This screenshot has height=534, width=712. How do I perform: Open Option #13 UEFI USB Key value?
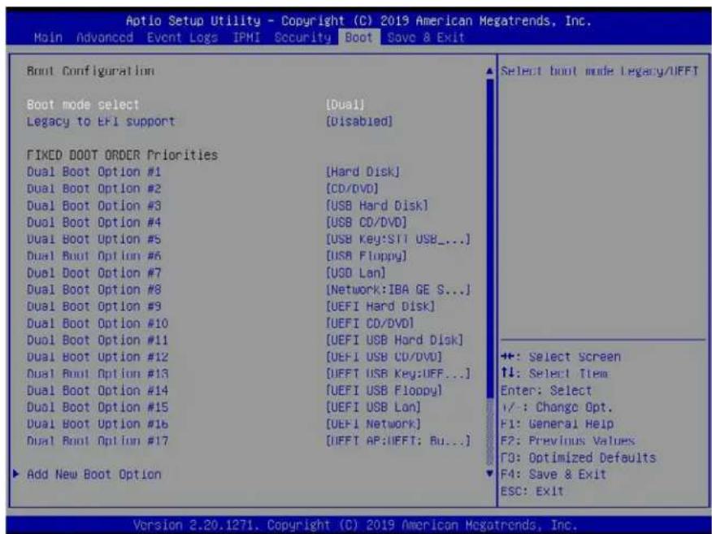pos(398,374)
